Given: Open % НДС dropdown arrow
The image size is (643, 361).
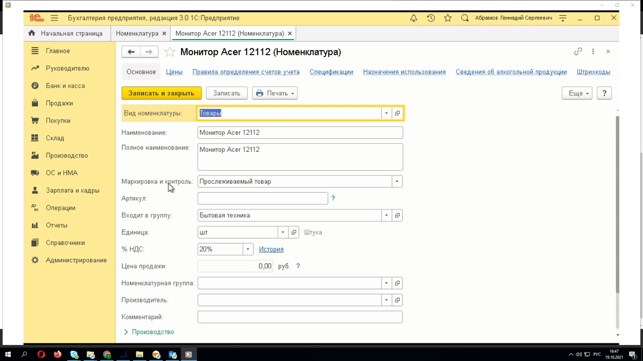Looking at the screenshot, I should coord(248,249).
